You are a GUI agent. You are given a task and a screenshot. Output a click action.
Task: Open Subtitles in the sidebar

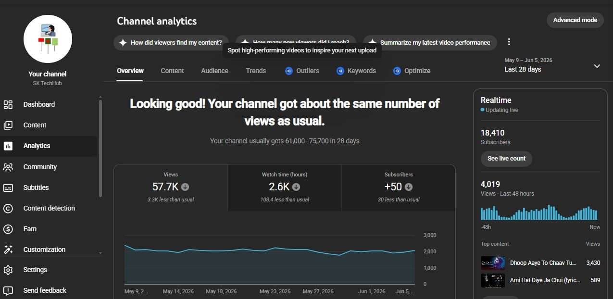(x=49, y=187)
